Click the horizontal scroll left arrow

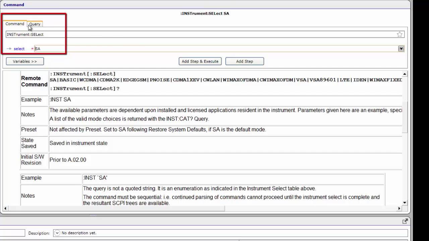click(x=5, y=208)
